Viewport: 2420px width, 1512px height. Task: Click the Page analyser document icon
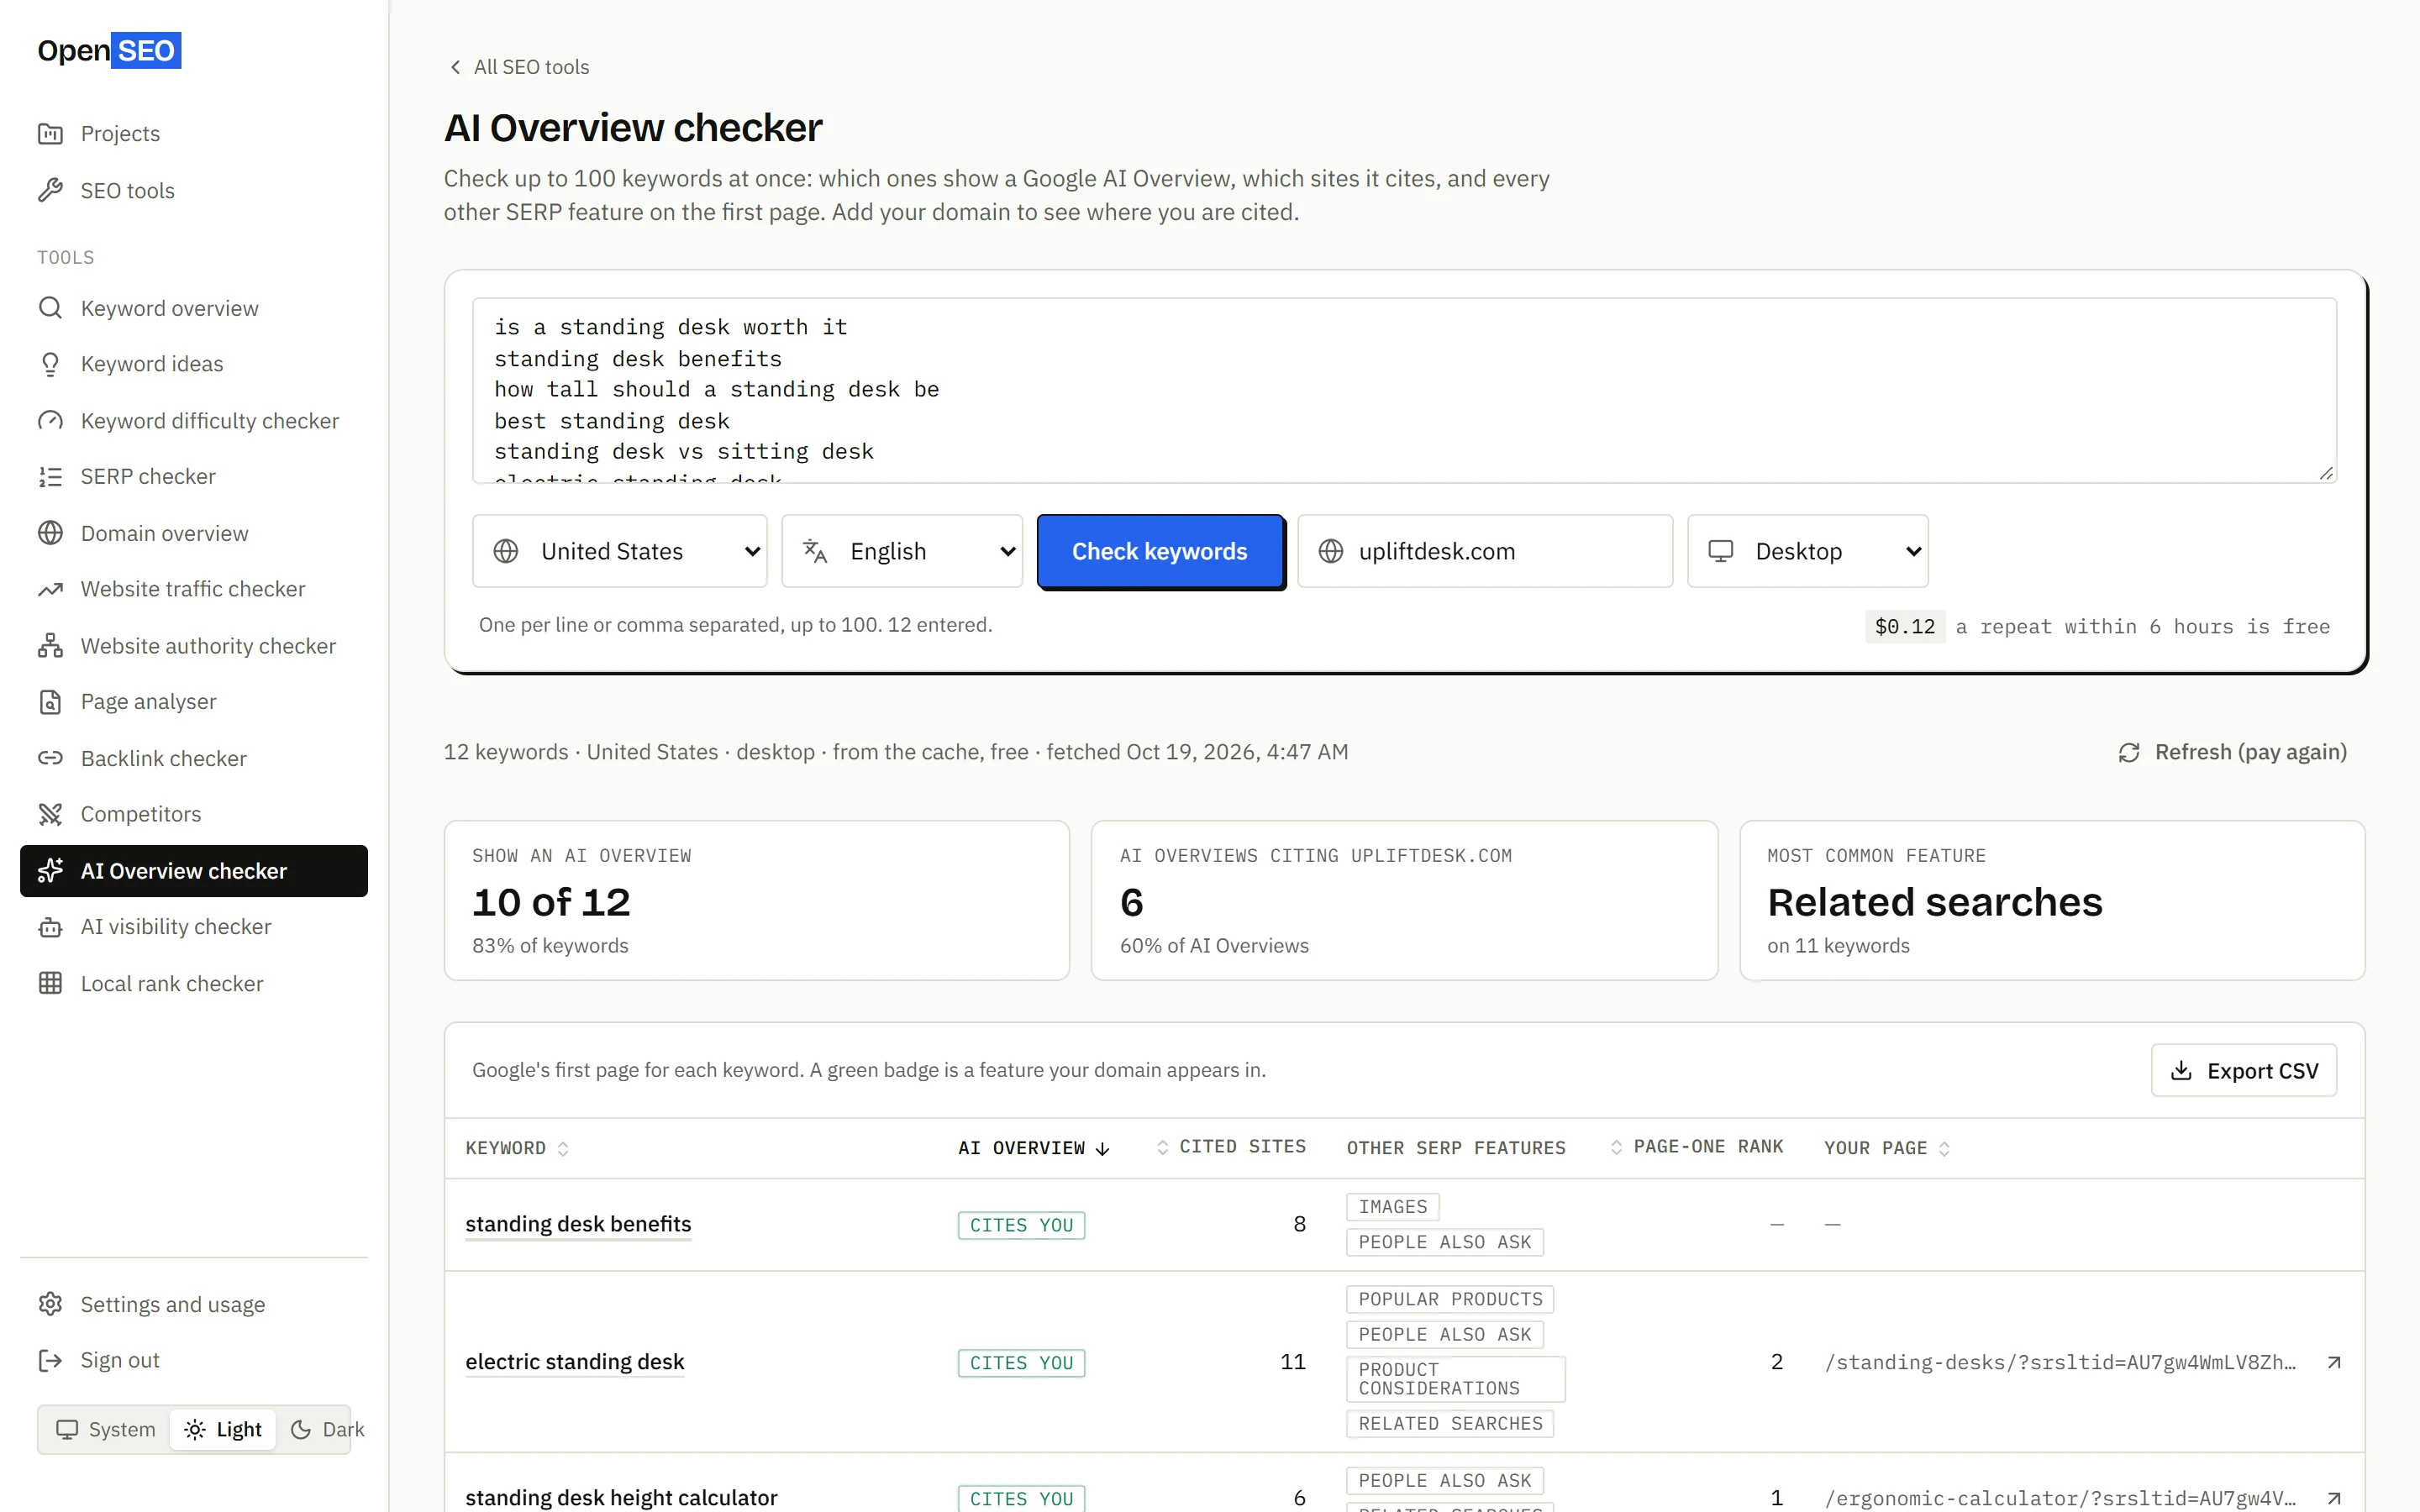point(50,702)
